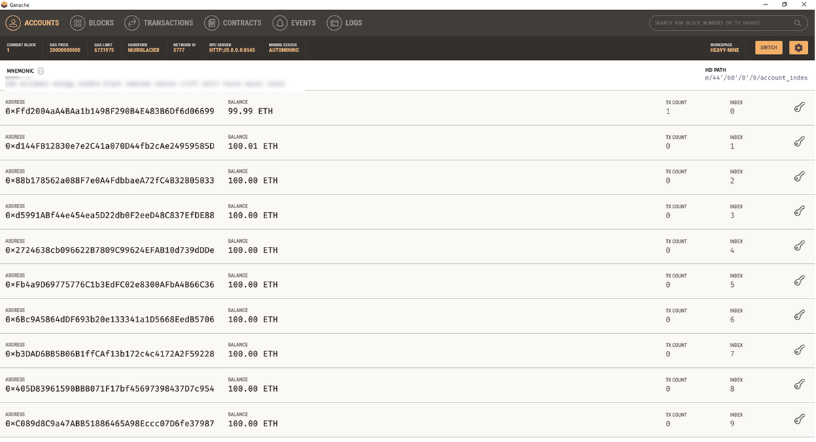
Task: Click the TX count of first account
Action: [x=668, y=111]
